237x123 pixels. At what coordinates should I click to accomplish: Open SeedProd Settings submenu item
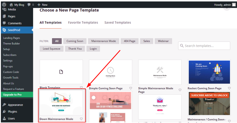point(8,61)
